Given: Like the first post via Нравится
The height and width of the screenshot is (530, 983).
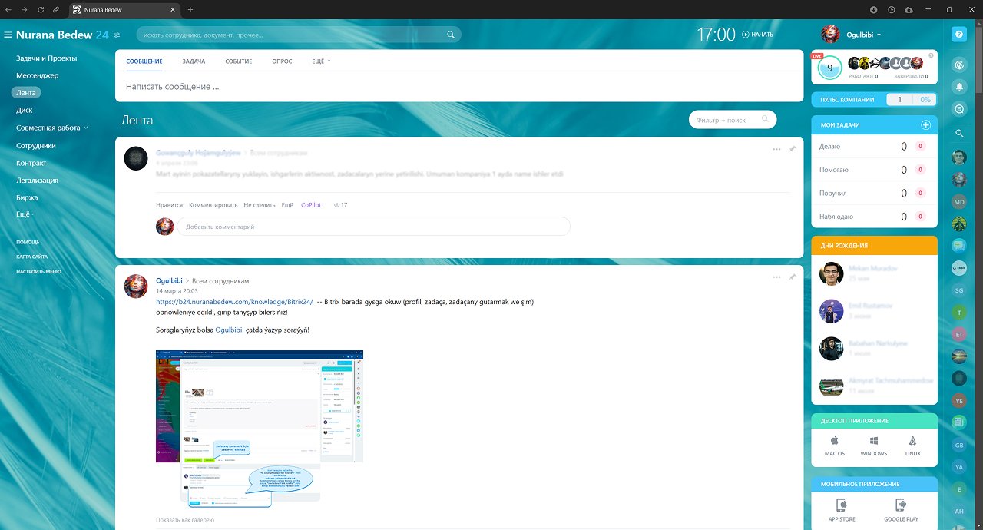Looking at the screenshot, I should point(169,205).
